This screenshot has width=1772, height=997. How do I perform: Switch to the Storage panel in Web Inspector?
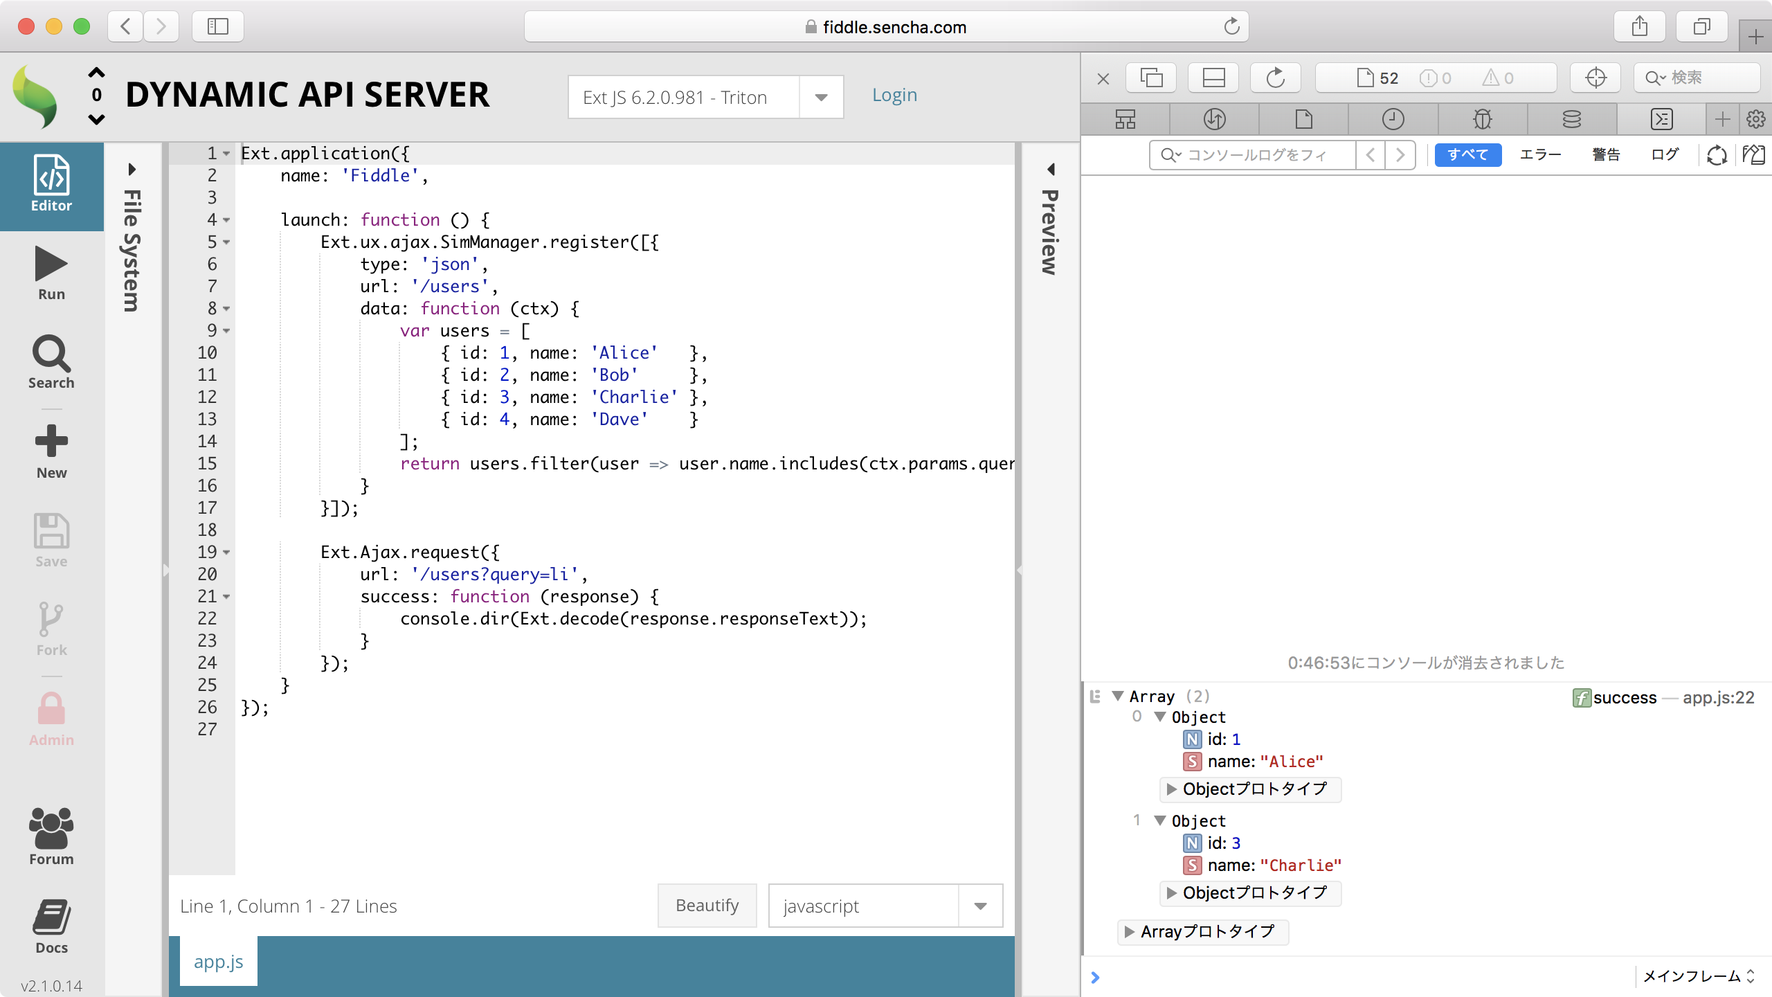(x=1573, y=119)
